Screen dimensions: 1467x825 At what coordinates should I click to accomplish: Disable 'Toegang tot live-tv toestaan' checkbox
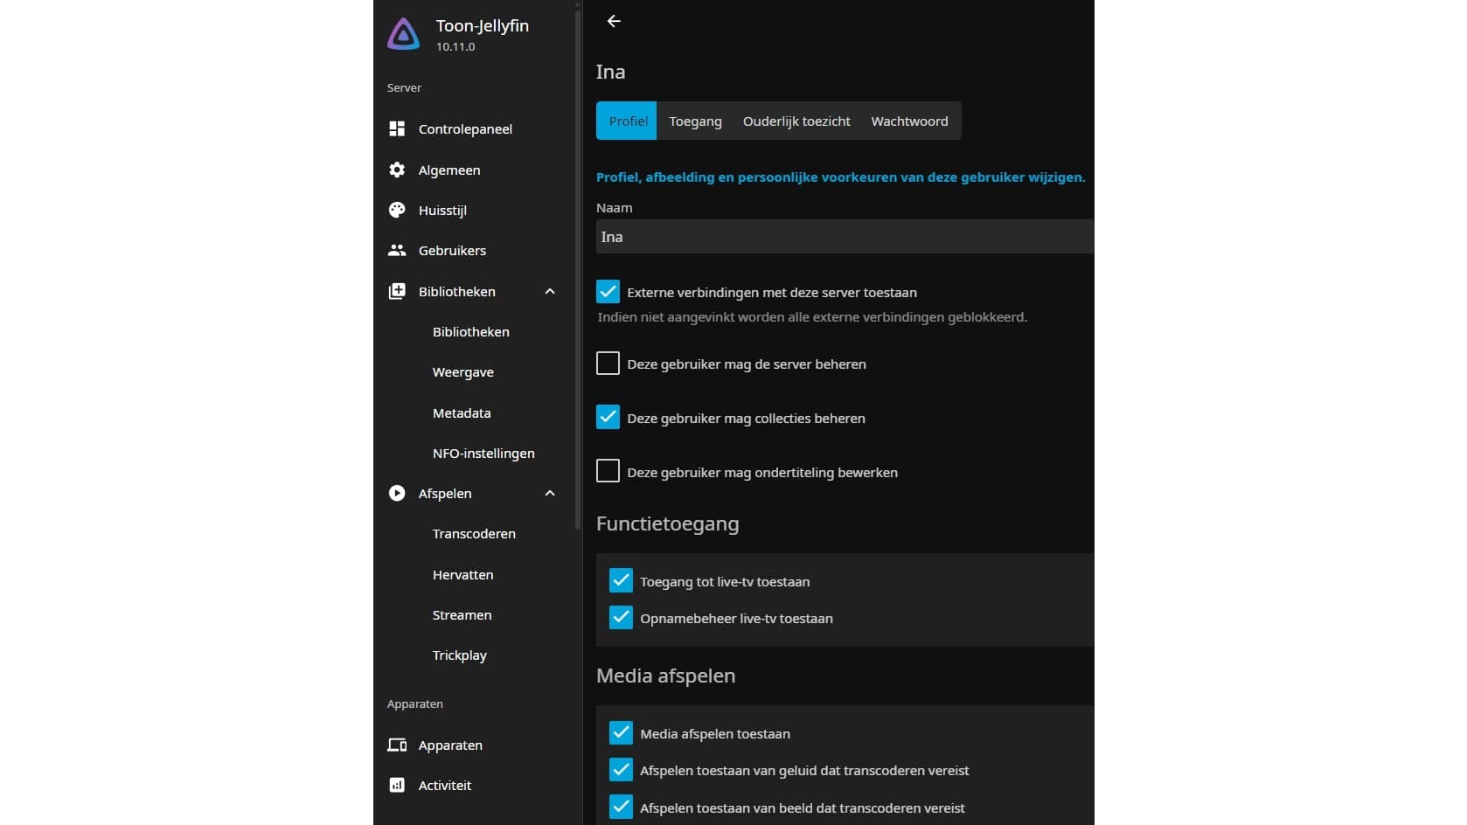621,580
